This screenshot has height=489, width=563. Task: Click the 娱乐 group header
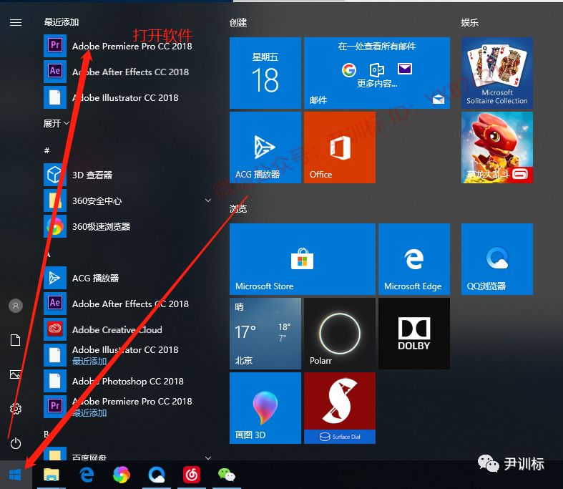pyautogui.click(x=470, y=23)
